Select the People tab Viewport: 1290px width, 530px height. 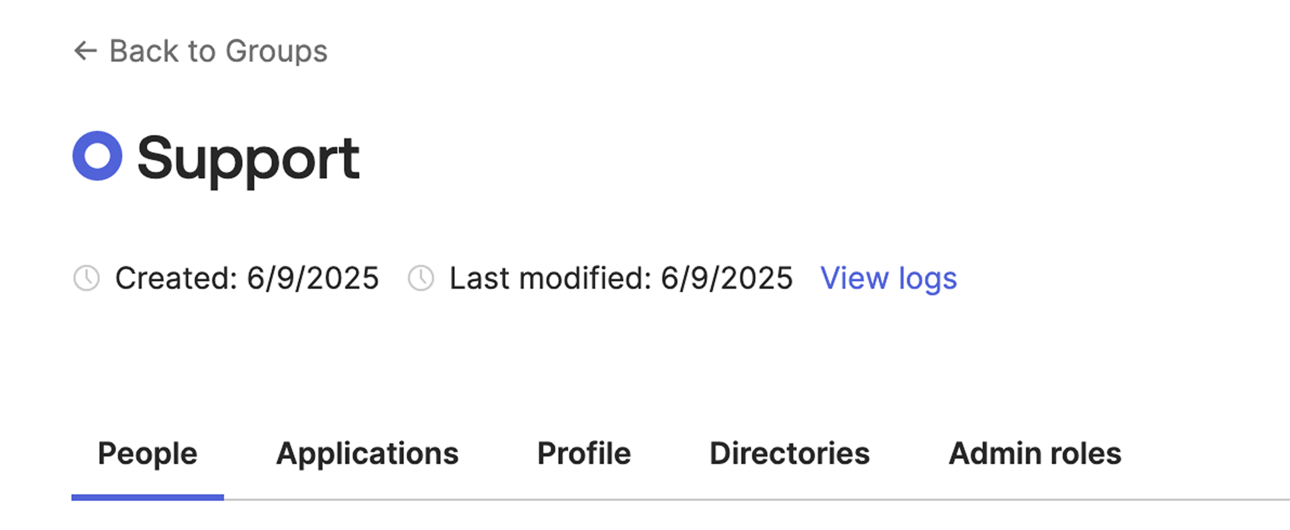(147, 453)
